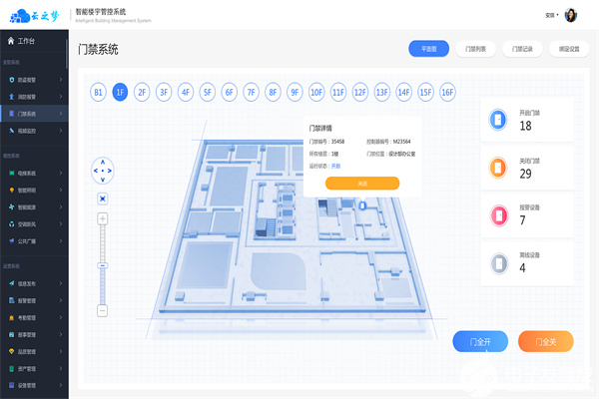Select floor 2F
599x399 pixels.
tap(142, 92)
